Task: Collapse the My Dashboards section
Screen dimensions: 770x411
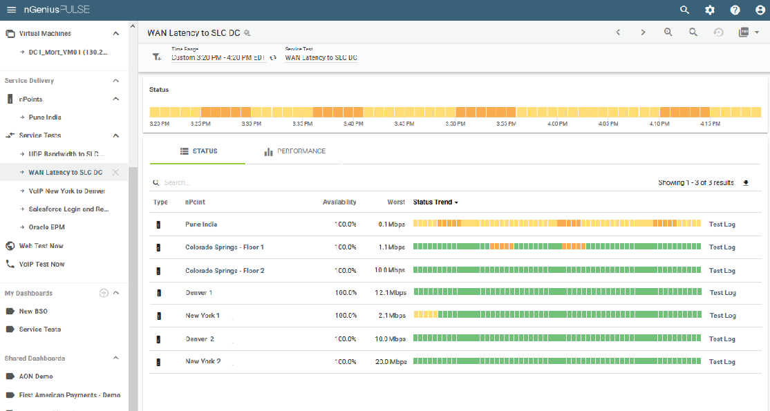Action: [116, 293]
